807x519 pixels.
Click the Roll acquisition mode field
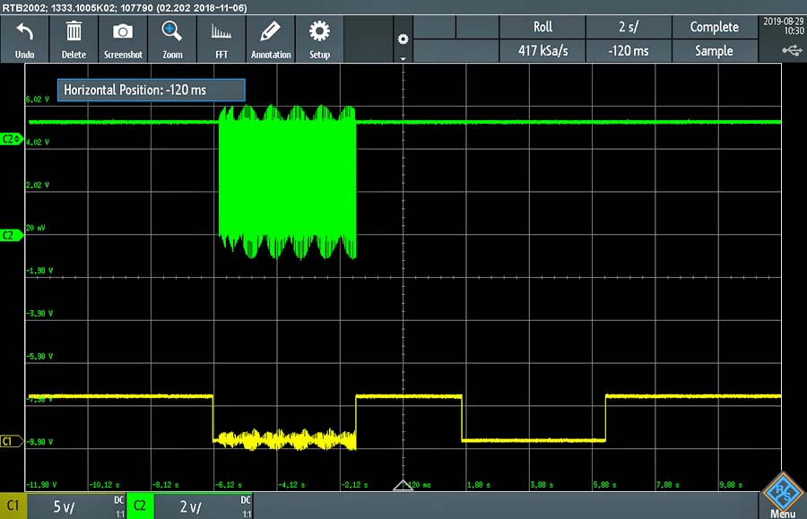coord(542,27)
